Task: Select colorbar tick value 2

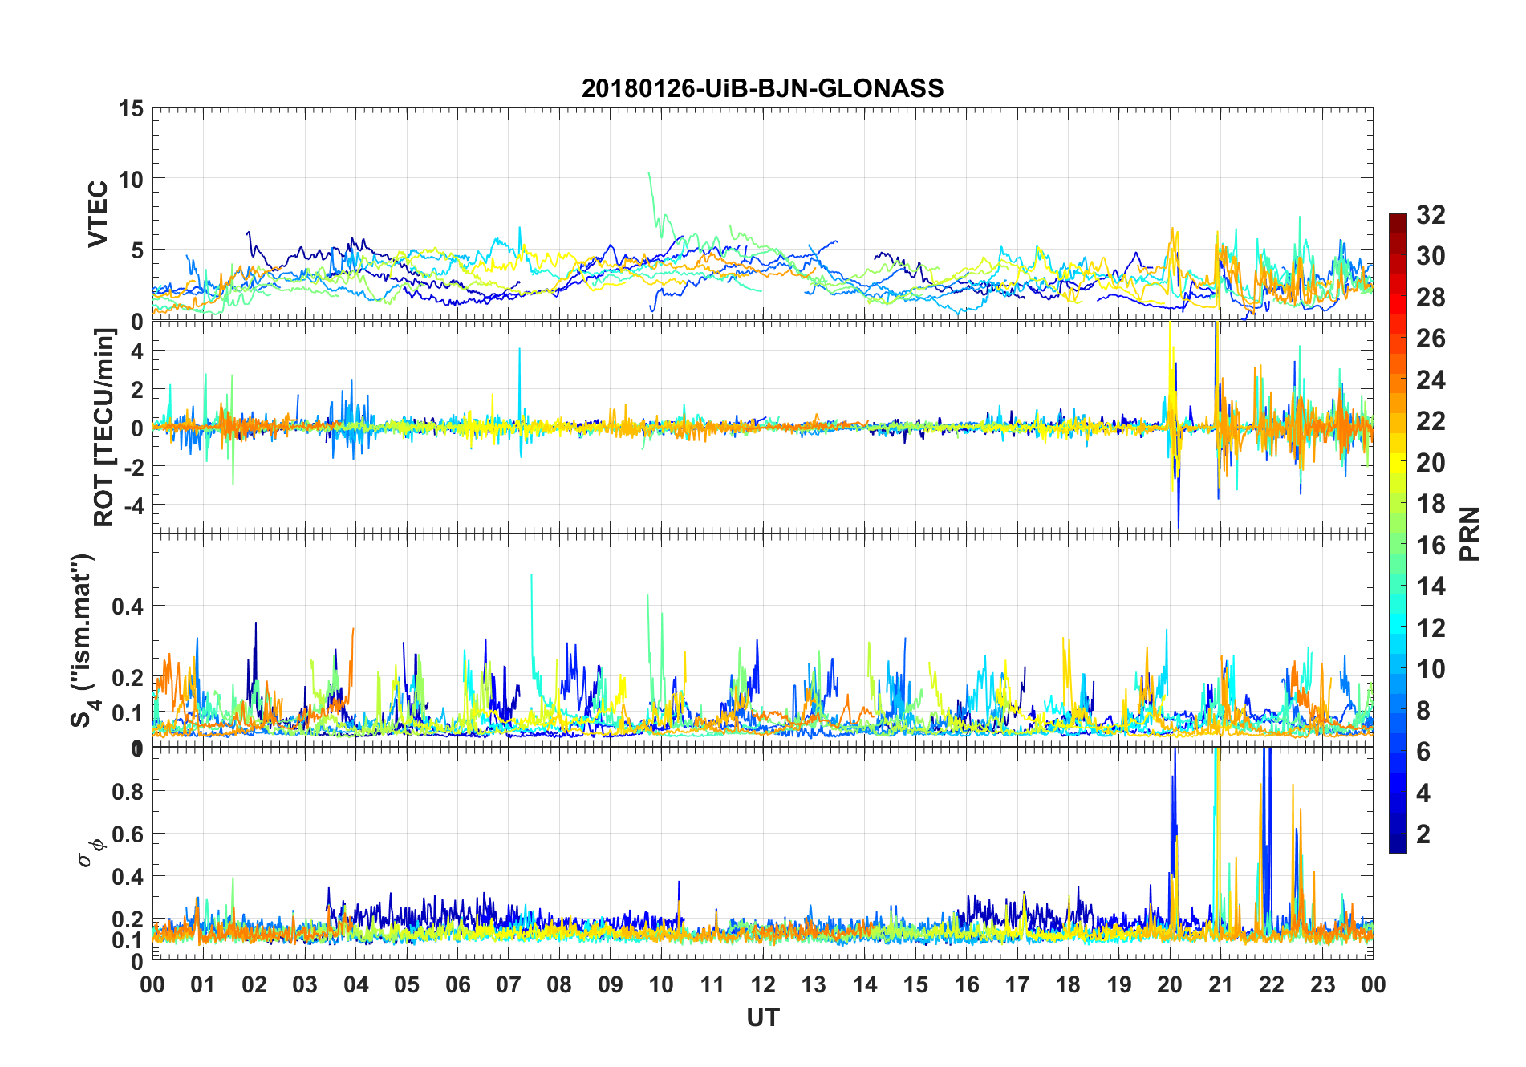Action: click(1423, 834)
